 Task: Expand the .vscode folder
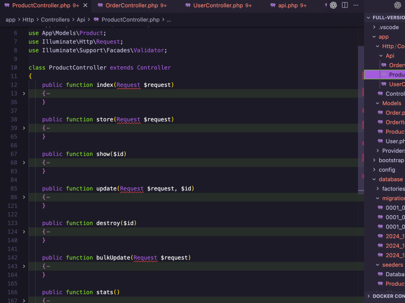tap(374, 27)
